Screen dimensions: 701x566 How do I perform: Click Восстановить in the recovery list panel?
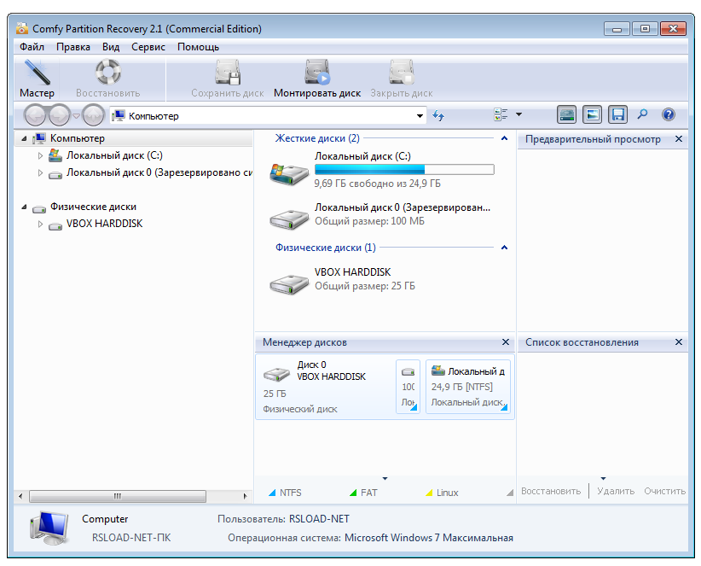(551, 491)
